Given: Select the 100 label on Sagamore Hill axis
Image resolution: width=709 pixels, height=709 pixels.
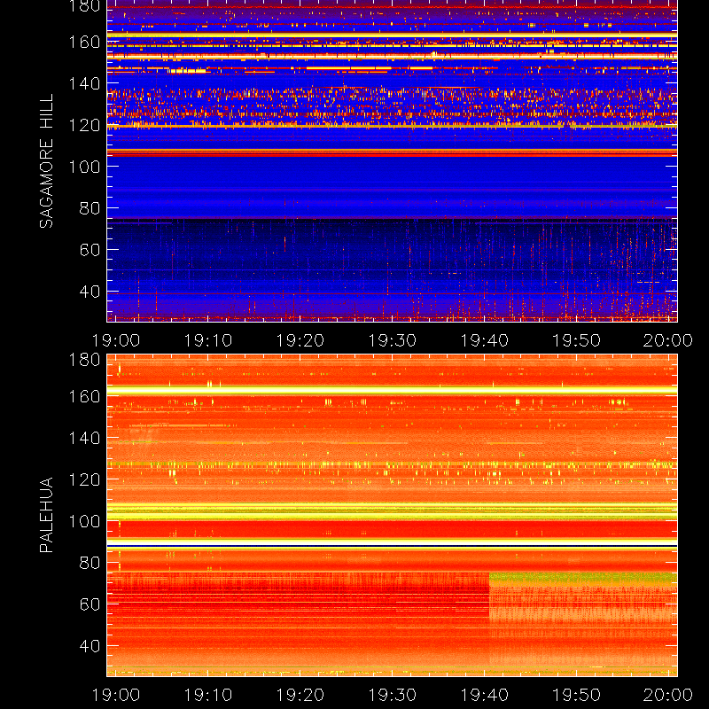Looking at the screenshot, I should (x=84, y=167).
